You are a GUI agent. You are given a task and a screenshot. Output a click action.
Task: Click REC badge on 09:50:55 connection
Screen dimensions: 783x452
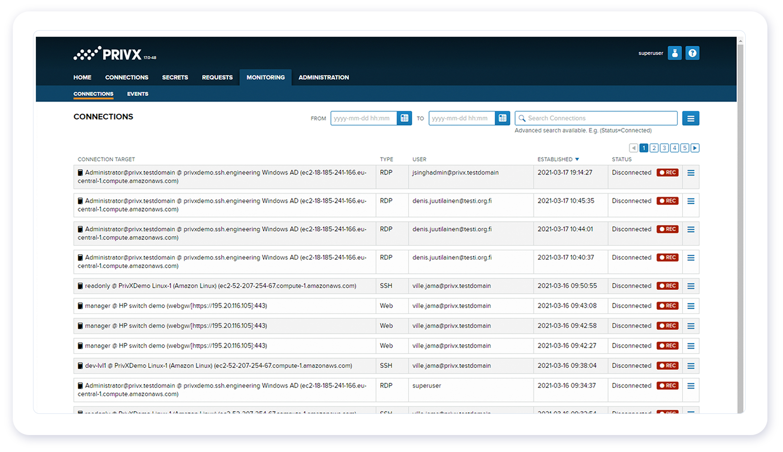[x=667, y=286]
